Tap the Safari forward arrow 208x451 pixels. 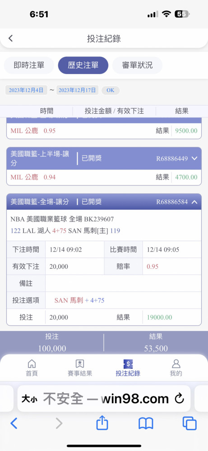[x=59, y=423]
